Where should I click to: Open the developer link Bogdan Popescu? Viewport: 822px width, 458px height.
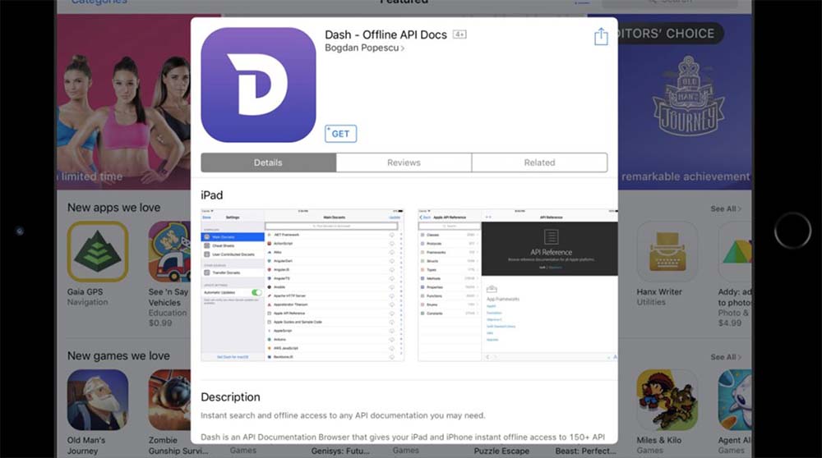tap(364, 48)
